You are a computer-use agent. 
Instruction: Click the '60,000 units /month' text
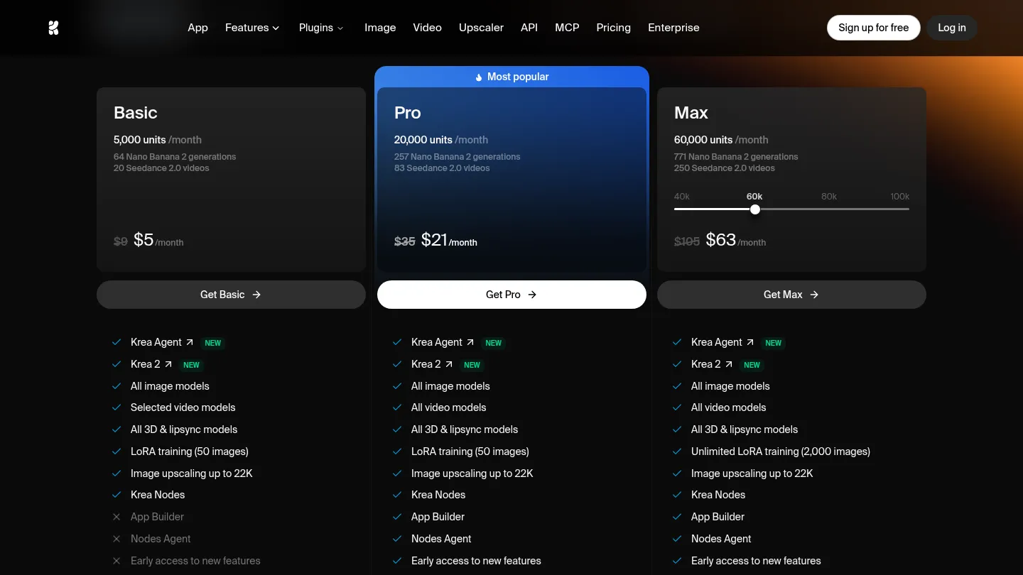721,140
